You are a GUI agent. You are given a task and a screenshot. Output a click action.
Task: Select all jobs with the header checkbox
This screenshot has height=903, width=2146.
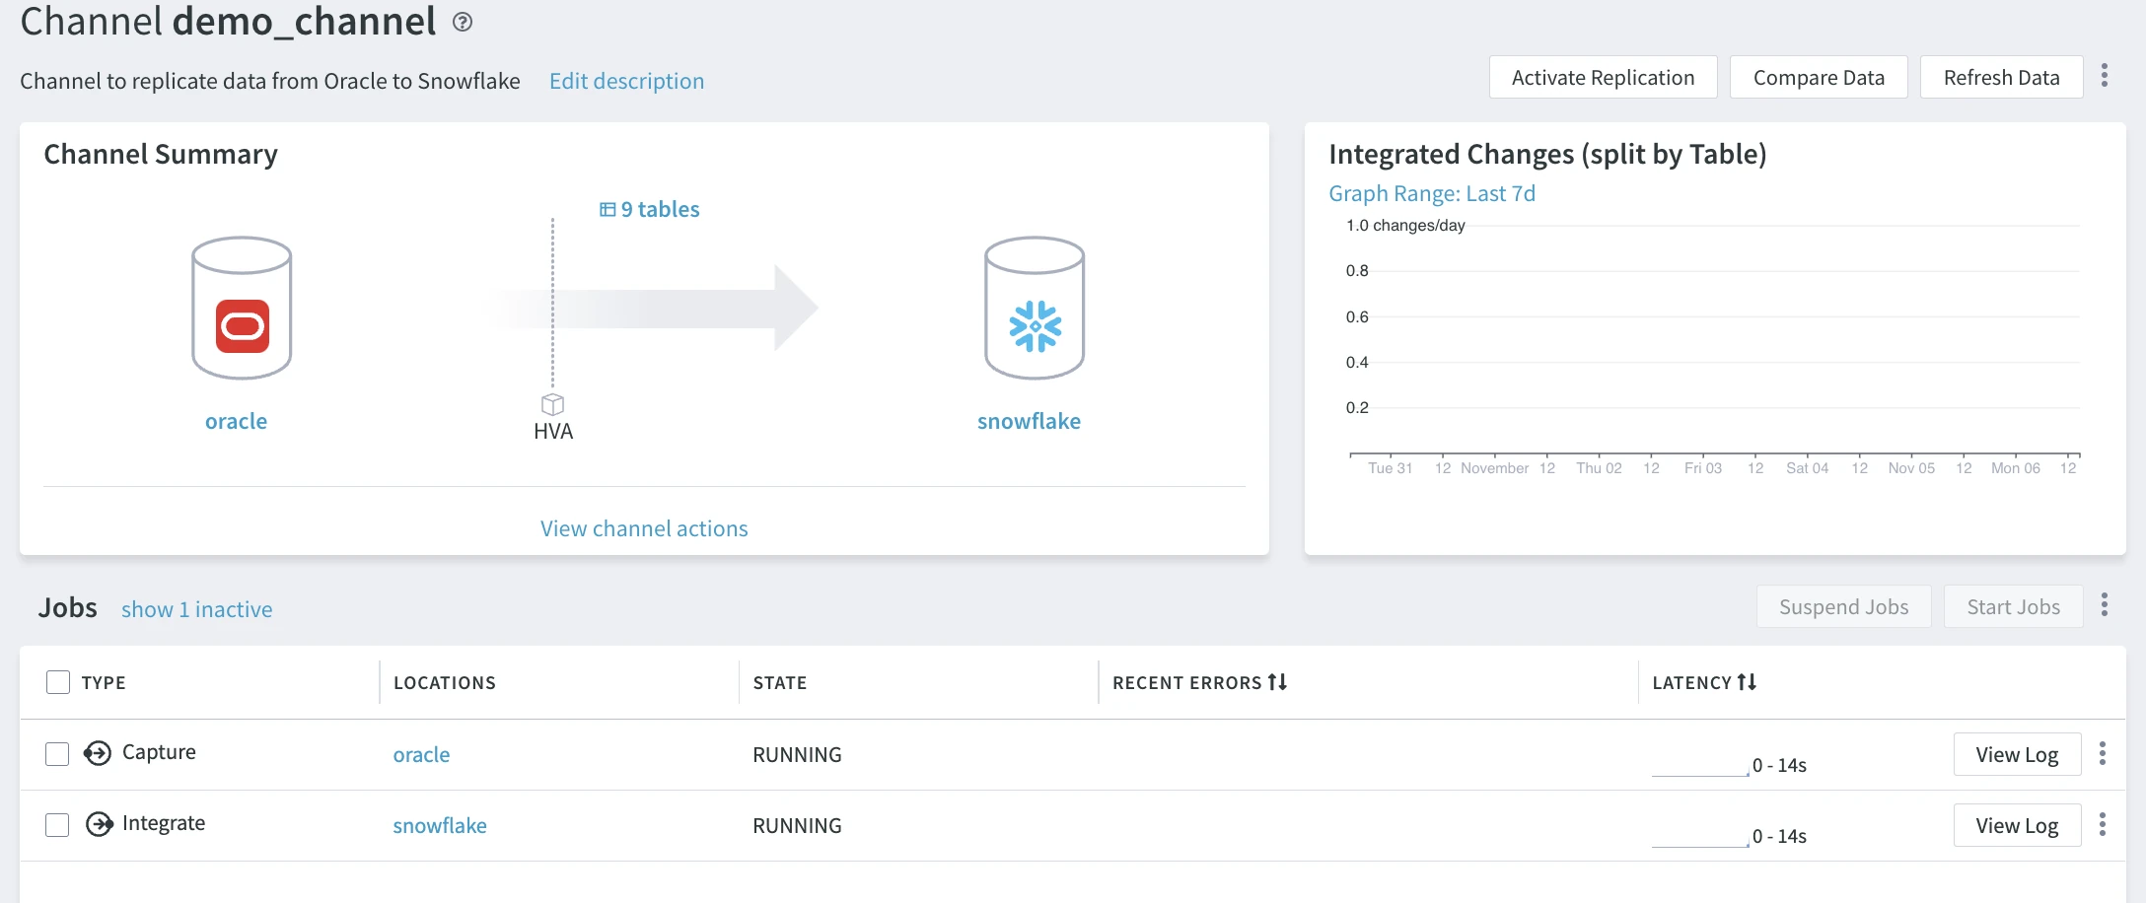(x=58, y=682)
